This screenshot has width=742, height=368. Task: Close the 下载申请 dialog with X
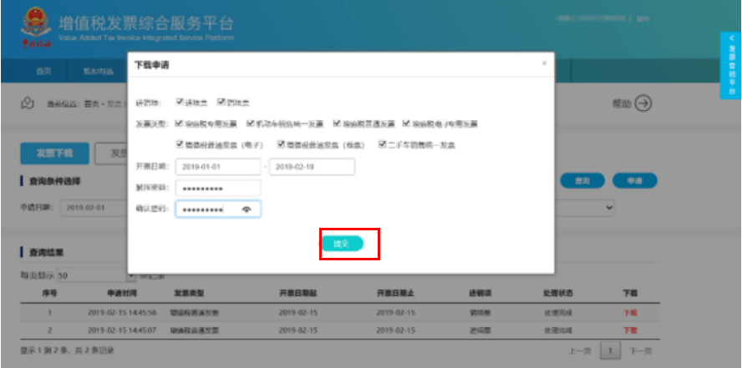tap(544, 63)
